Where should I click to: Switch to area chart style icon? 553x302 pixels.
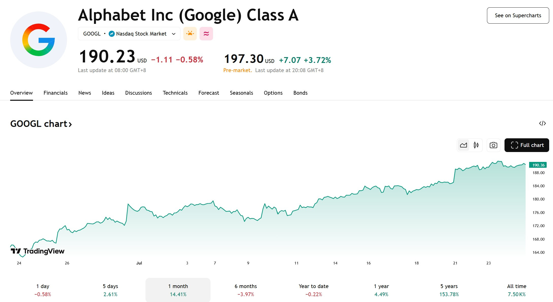pyautogui.click(x=463, y=145)
